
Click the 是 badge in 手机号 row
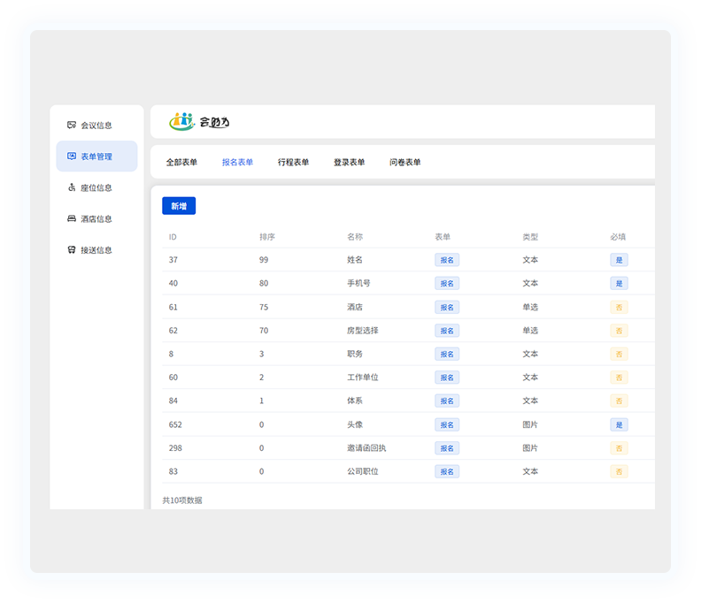coord(620,283)
